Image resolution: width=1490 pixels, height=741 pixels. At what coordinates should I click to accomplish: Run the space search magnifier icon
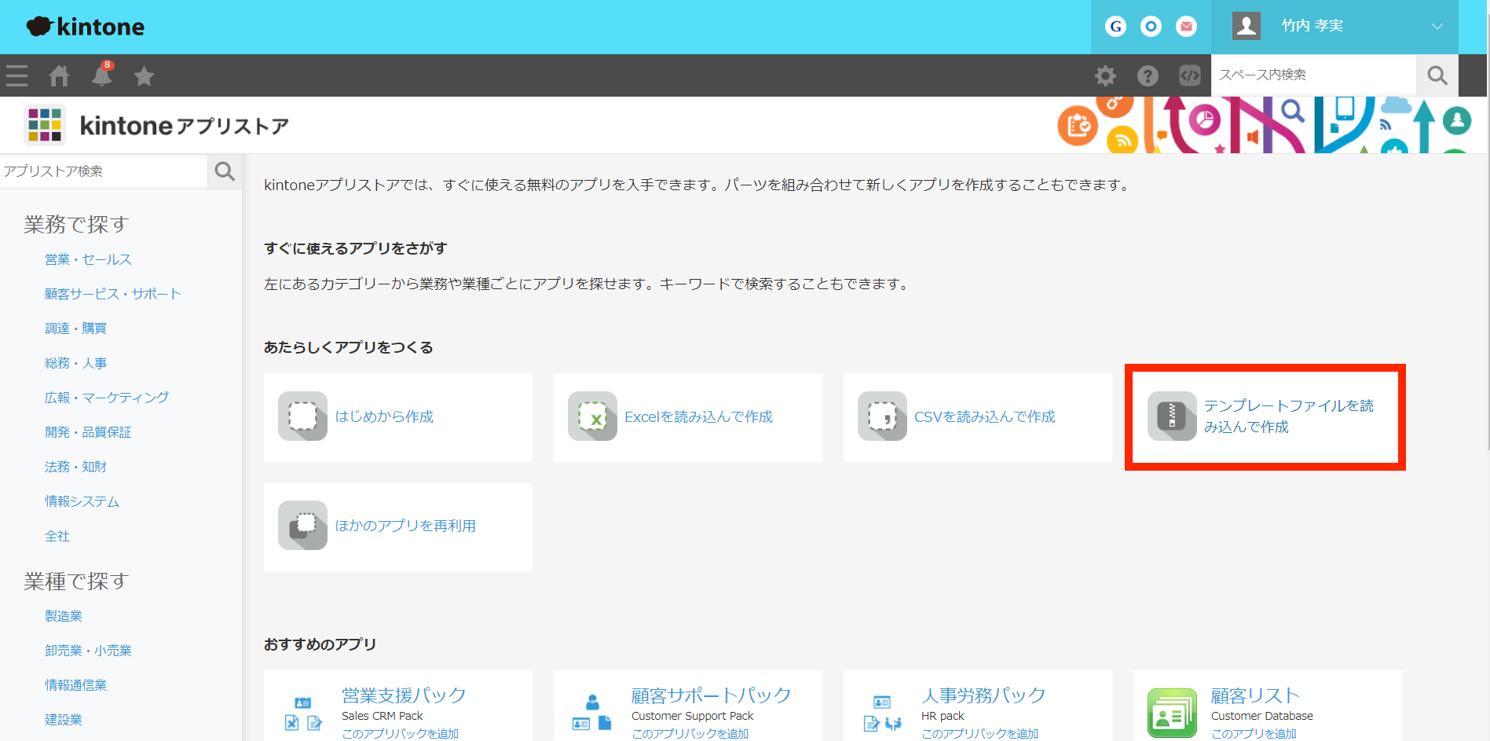pos(1437,75)
